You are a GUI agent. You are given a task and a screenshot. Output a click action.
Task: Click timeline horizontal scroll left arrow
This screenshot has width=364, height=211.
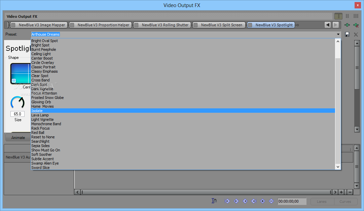77,192
